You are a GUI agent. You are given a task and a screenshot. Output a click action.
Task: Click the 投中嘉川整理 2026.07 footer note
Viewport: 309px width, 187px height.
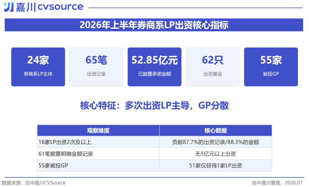click(277, 183)
